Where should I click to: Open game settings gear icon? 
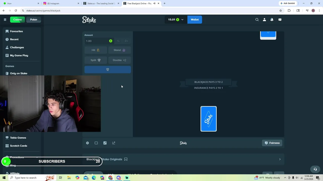coord(87,143)
